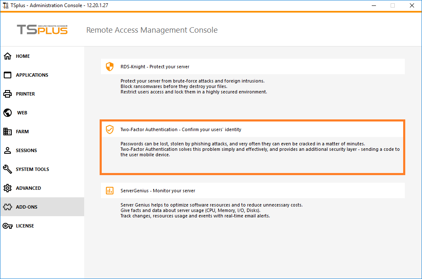Open ServerGenius server monitoring
Image resolution: width=422 pixels, height=279 pixels.
[x=252, y=190]
